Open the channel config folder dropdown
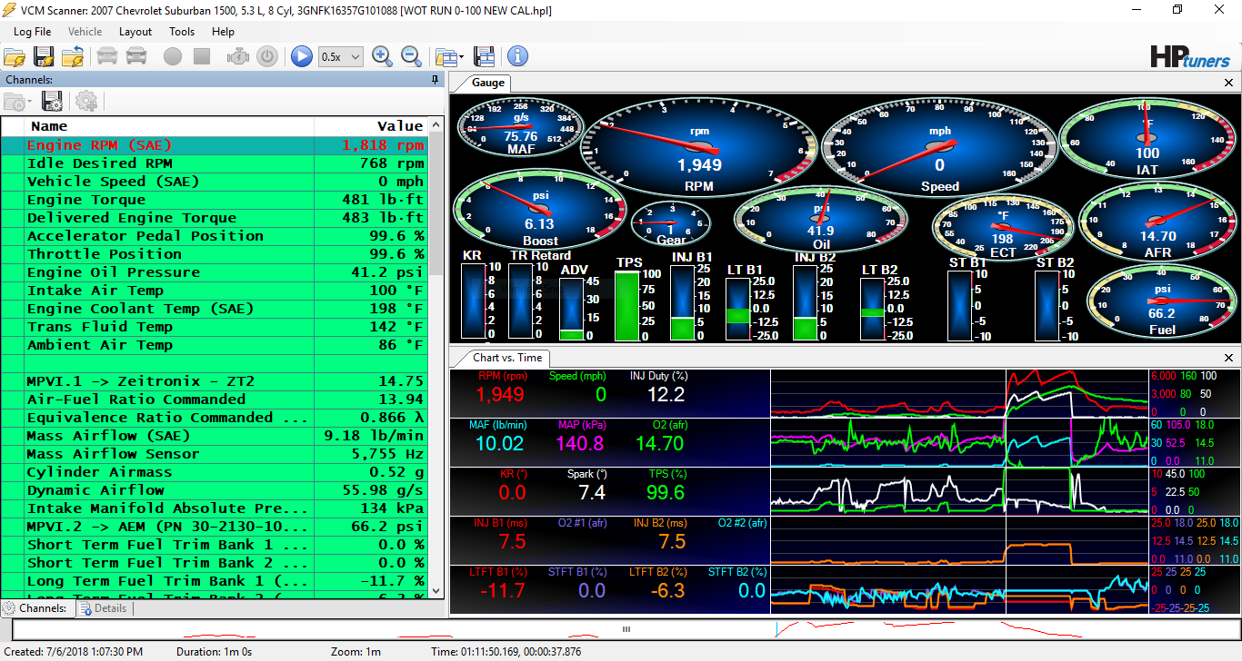 (18, 101)
